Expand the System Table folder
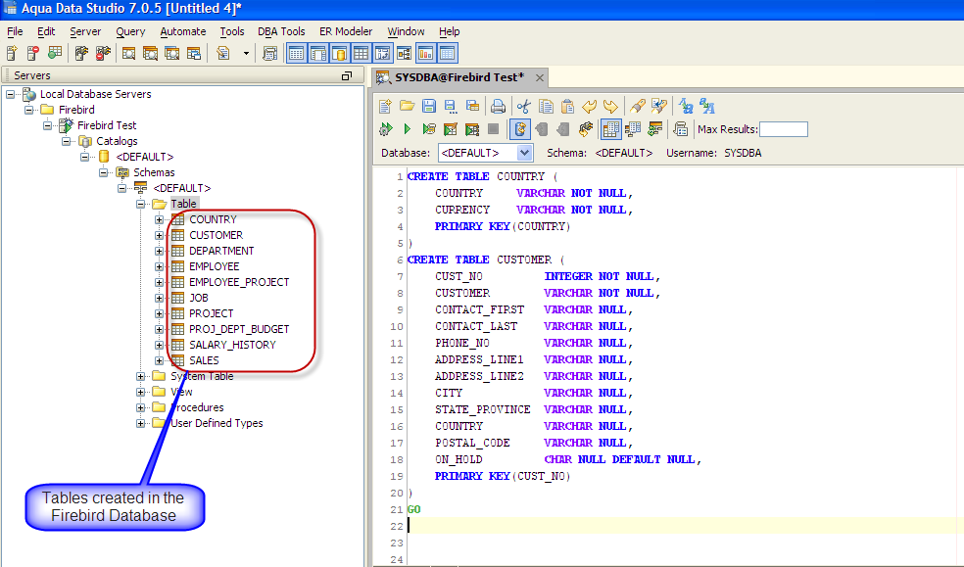The image size is (964, 567). (141, 376)
